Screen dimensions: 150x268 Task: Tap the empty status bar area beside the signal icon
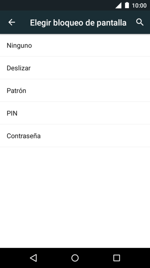[57, 5]
